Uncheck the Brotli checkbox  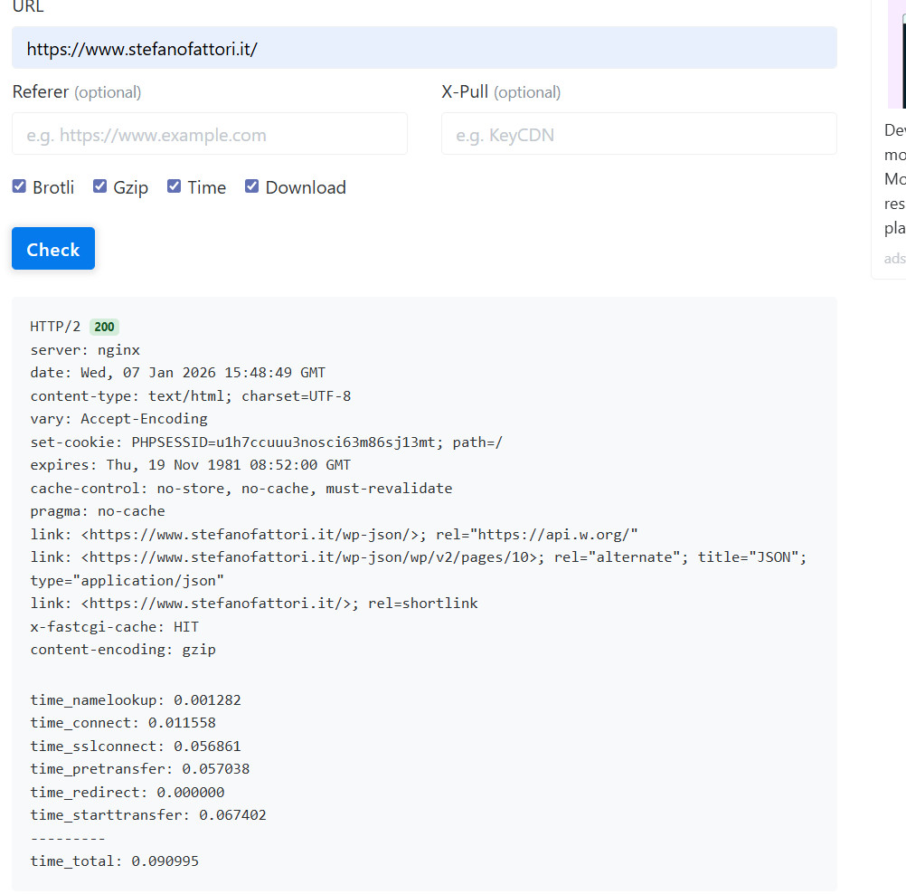point(19,186)
